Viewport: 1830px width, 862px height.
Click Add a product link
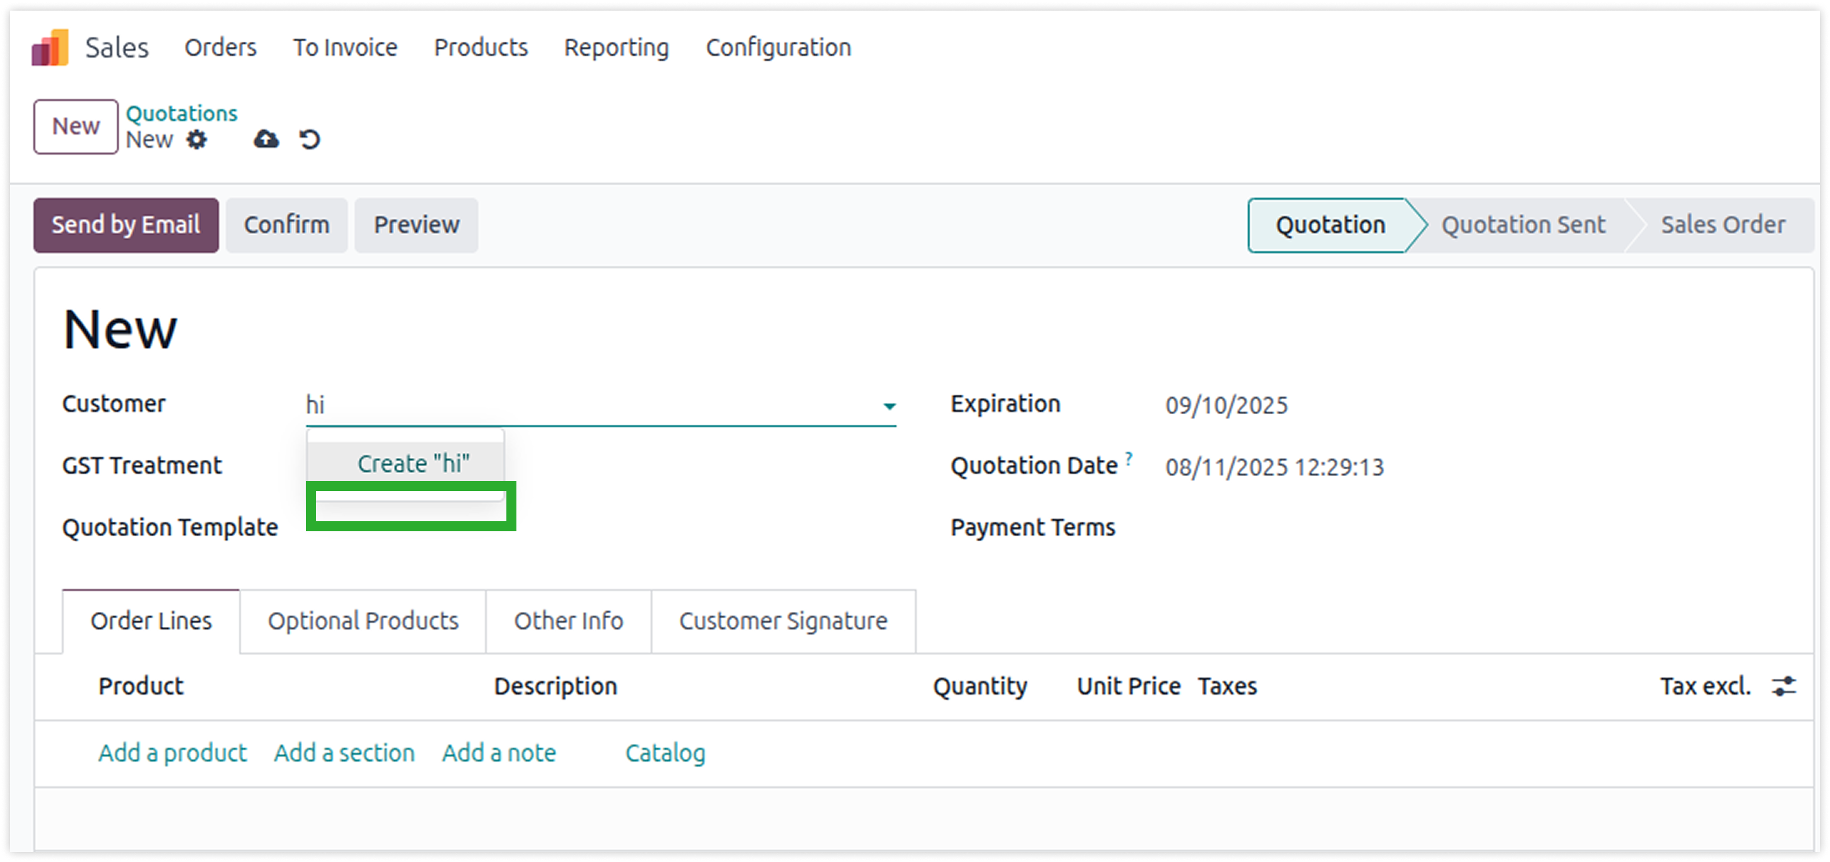[172, 754]
